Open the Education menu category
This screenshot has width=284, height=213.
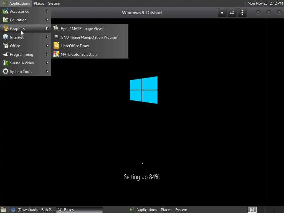pyautogui.click(x=26, y=20)
